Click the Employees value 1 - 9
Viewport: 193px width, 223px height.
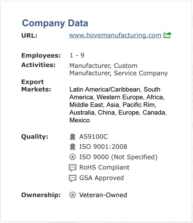point(77,55)
